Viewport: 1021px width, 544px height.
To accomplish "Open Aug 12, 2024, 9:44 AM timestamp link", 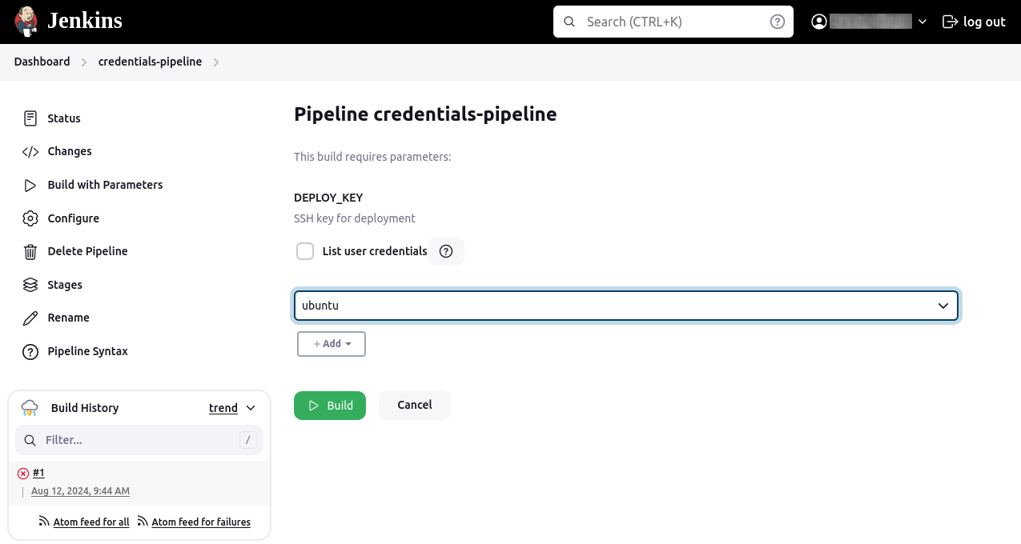I will (80, 491).
